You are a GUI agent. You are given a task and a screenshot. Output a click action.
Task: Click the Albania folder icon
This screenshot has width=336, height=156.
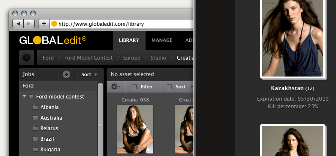[35, 107]
